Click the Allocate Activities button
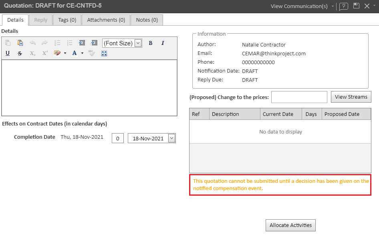 coord(290,225)
